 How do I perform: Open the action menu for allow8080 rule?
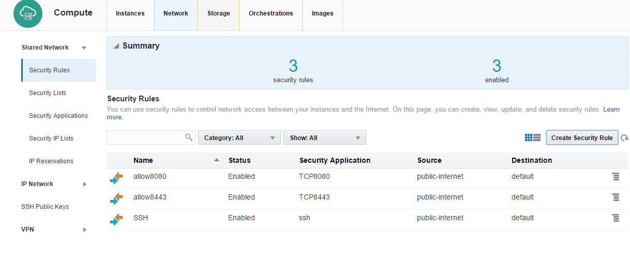click(616, 177)
